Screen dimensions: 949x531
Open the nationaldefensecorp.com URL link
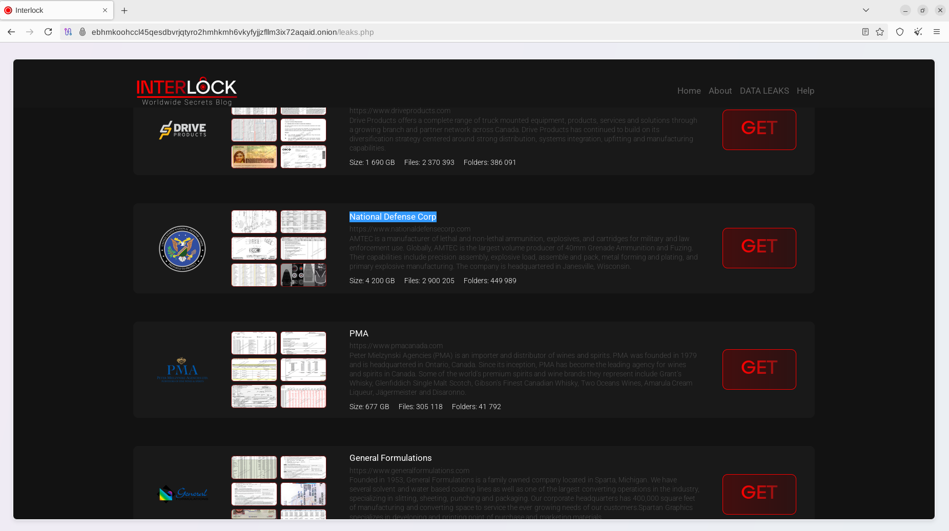pyautogui.click(x=410, y=229)
